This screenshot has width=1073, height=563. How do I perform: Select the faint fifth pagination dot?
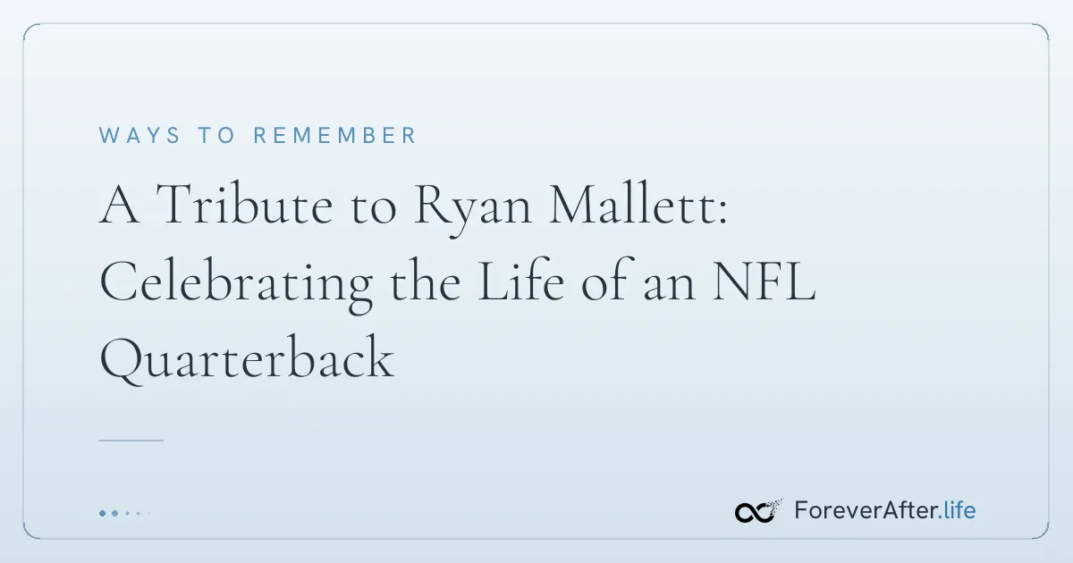[148, 513]
